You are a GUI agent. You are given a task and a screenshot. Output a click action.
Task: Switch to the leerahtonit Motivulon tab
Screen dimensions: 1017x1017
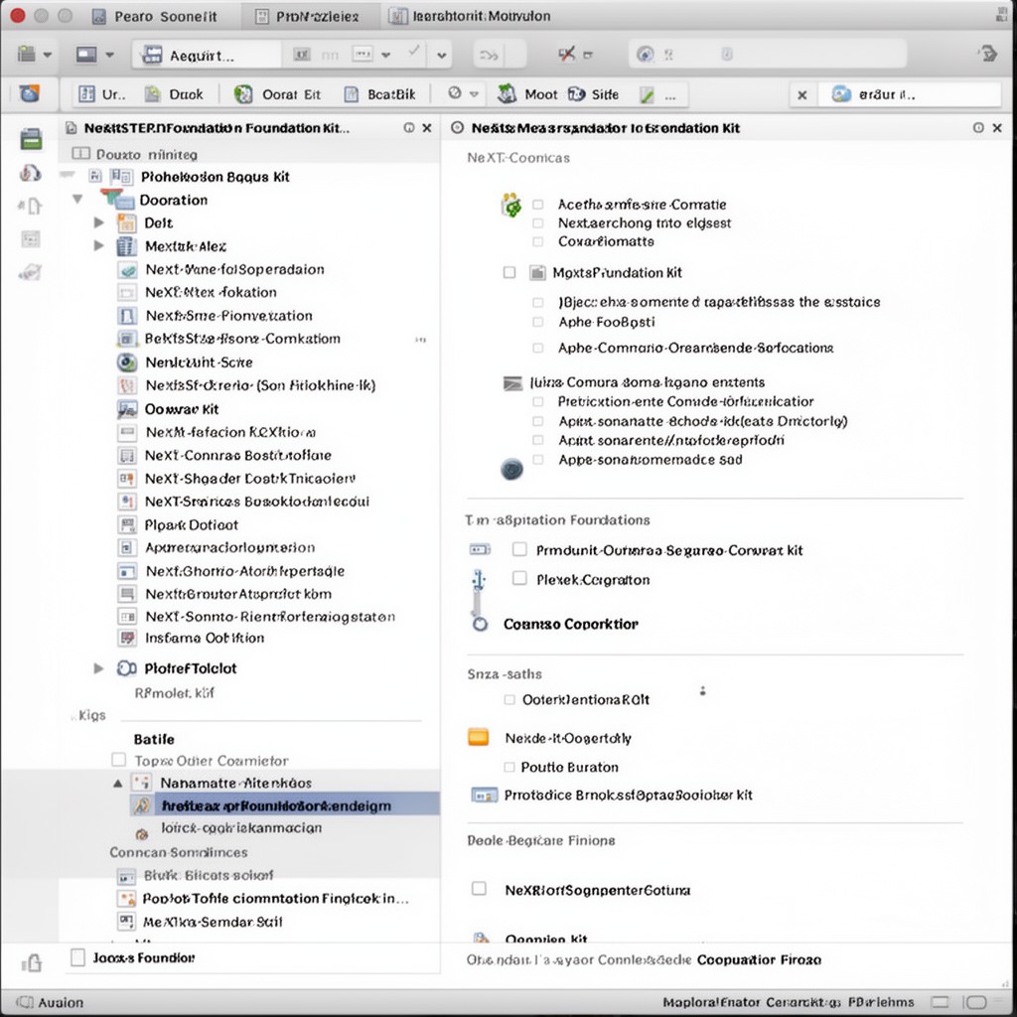point(470,16)
